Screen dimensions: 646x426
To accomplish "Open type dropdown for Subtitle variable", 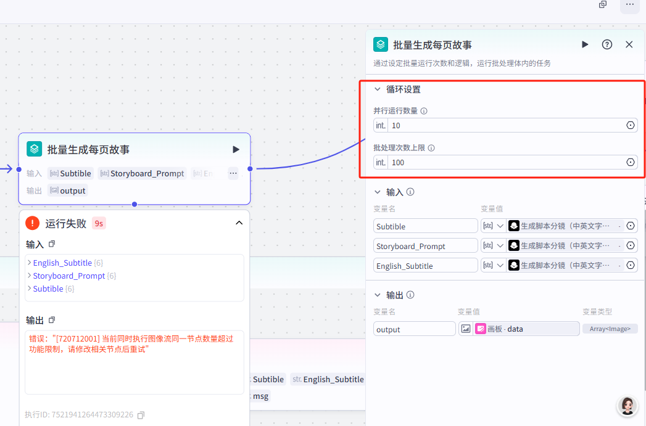I will coord(493,226).
